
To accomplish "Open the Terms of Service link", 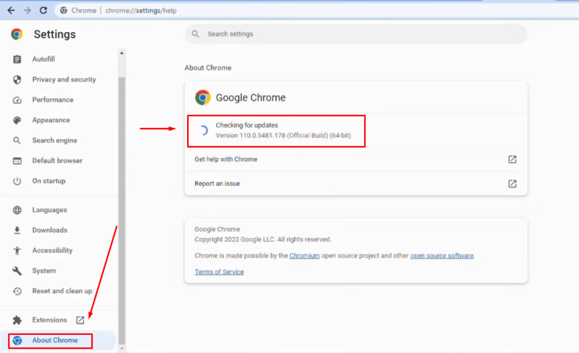I will pyautogui.click(x=219, y=272).
